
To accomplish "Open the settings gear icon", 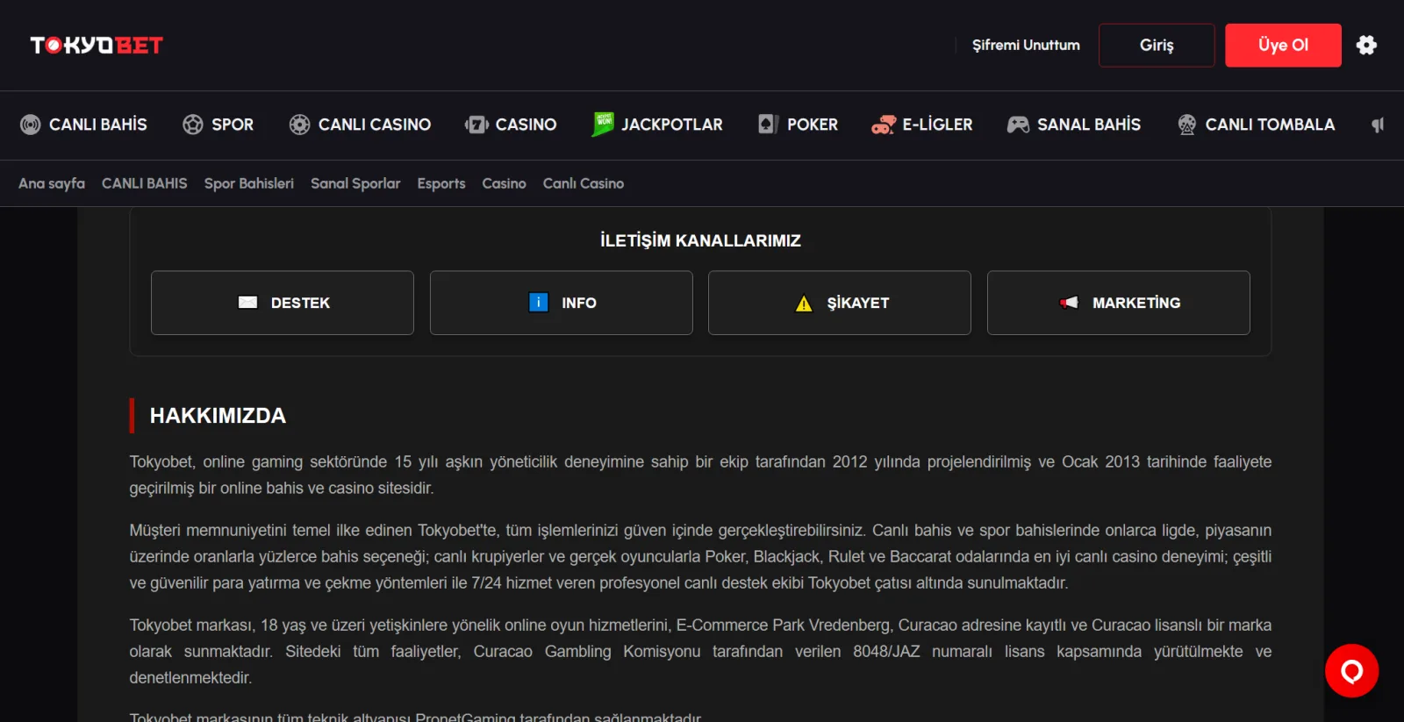I will click(1366, 45).
